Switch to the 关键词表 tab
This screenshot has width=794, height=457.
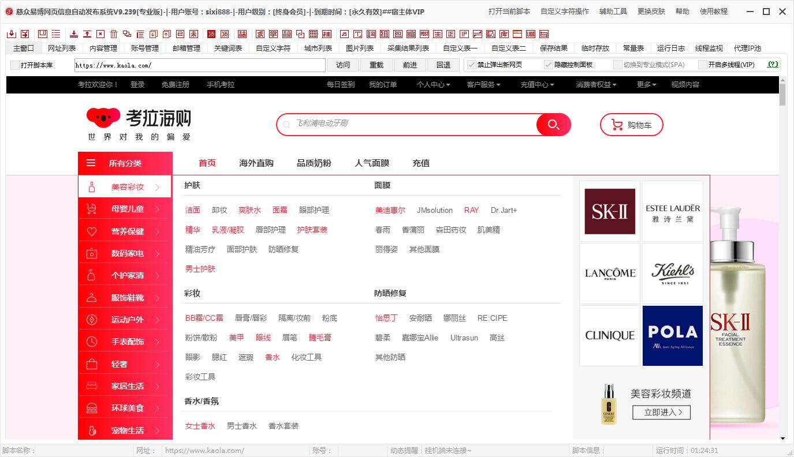(x=228, y=48)
